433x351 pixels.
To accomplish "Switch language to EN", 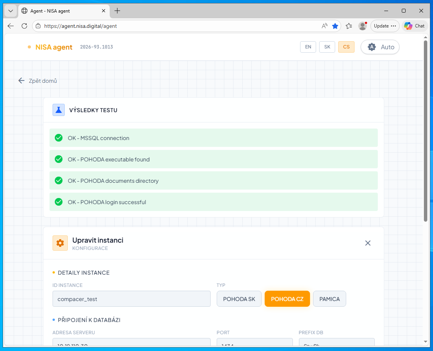I will tap(308, 47).
